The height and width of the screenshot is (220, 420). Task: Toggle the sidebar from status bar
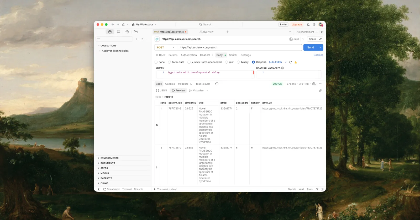point(99,189)
